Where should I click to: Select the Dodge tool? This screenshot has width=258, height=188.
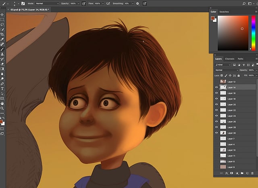[x=2, y=79]
